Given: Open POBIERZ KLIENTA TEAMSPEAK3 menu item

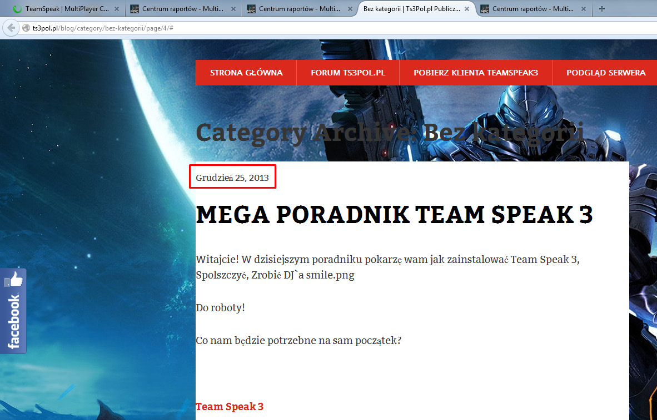Looking at the screenshot, I should pyautogui.click(x=476, y=73).
